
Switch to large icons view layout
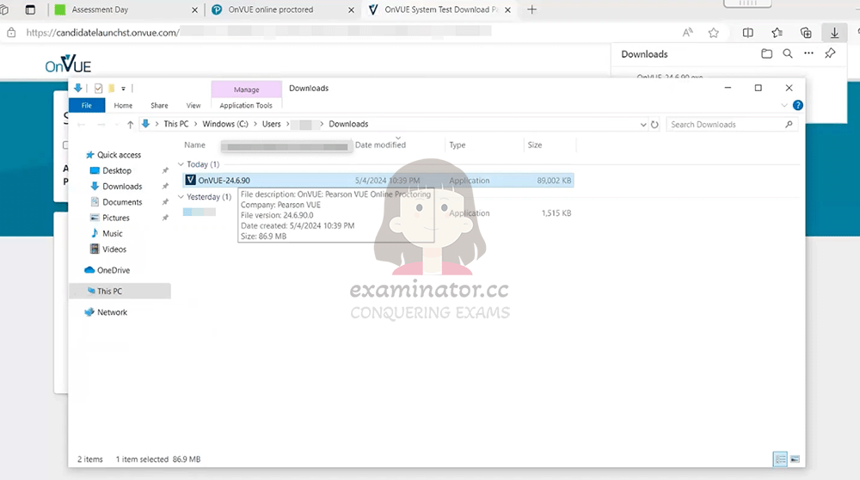[x=795, y=459]
